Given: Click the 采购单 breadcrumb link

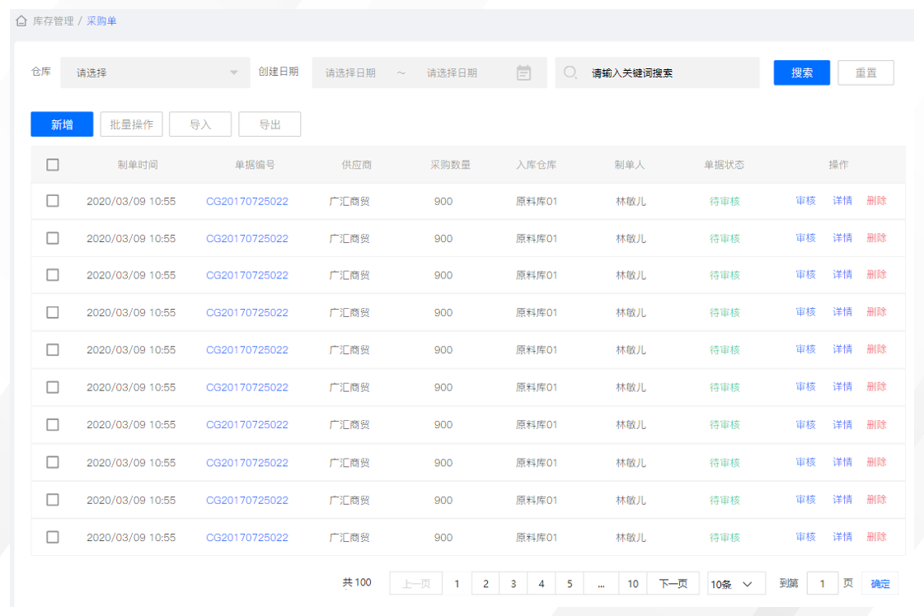Looking at the screenshot, I should 101,21.
